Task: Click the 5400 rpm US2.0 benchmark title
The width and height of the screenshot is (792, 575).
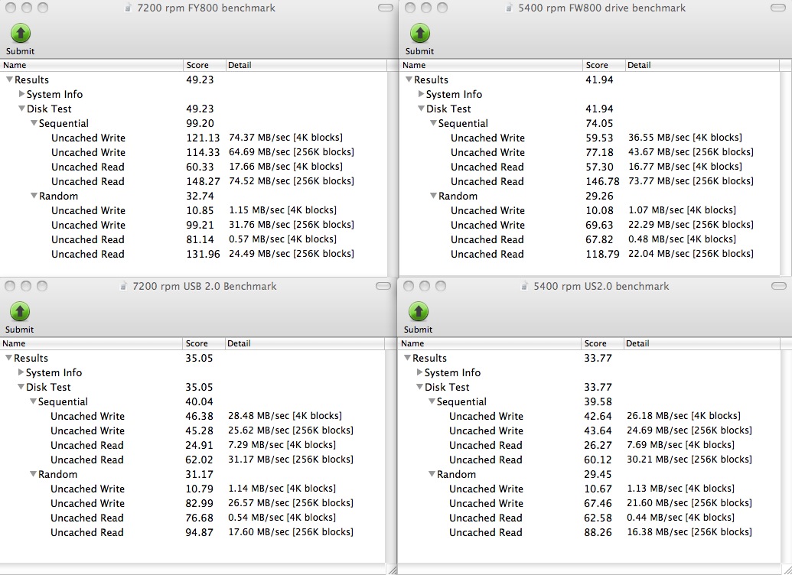Action: (601, 286)
